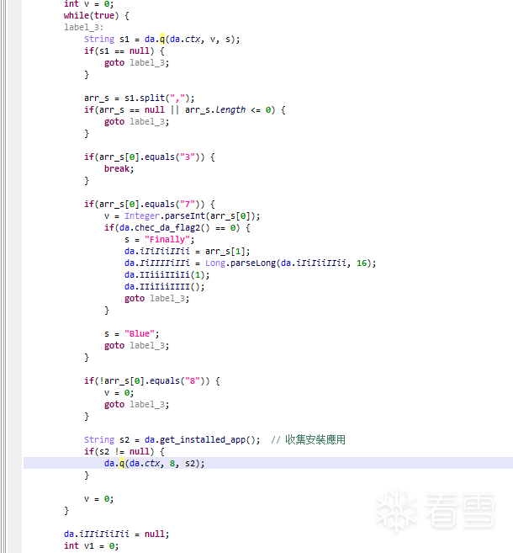Click "goto label_3;" after da.IIiIiiIIII()

coord(156,299)
